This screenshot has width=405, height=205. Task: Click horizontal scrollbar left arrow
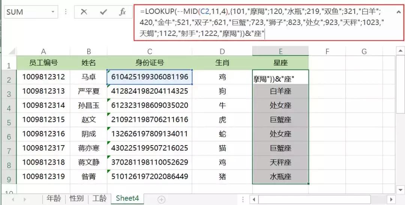(x=254, y=199)
